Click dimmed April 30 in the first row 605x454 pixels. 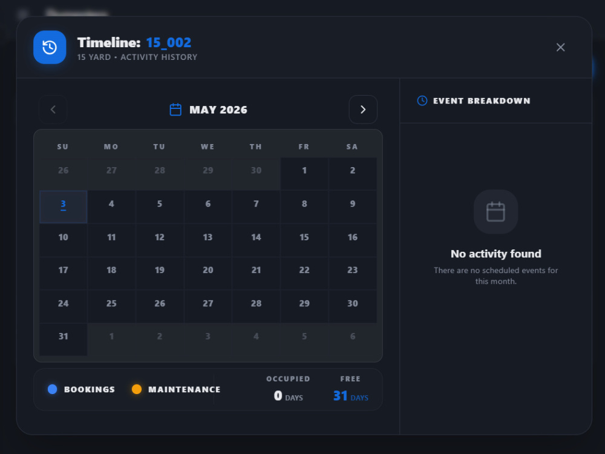coord(256,173)
